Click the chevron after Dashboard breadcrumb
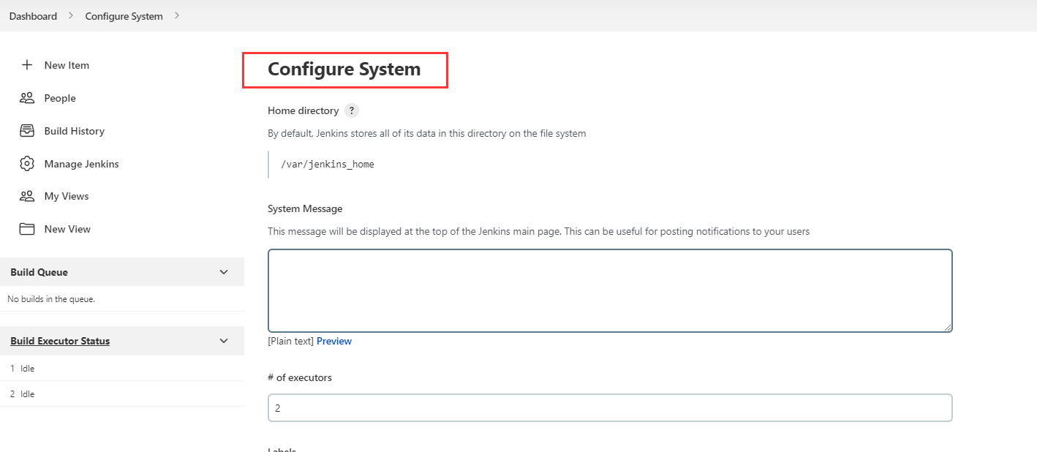The width and height of the screenshot is (1037, 452). (x=71, y=15)
